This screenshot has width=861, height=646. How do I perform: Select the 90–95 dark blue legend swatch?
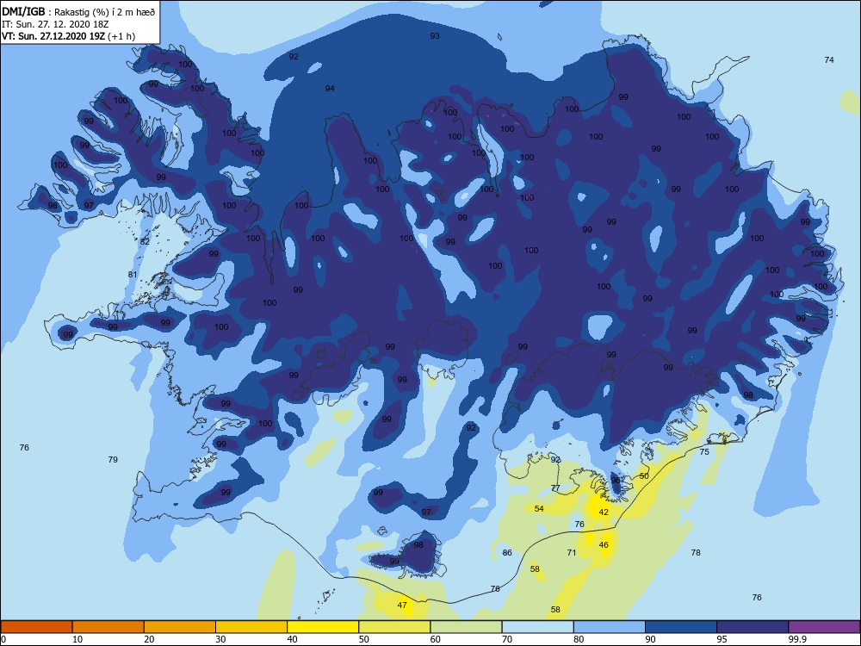coord(681,627)
